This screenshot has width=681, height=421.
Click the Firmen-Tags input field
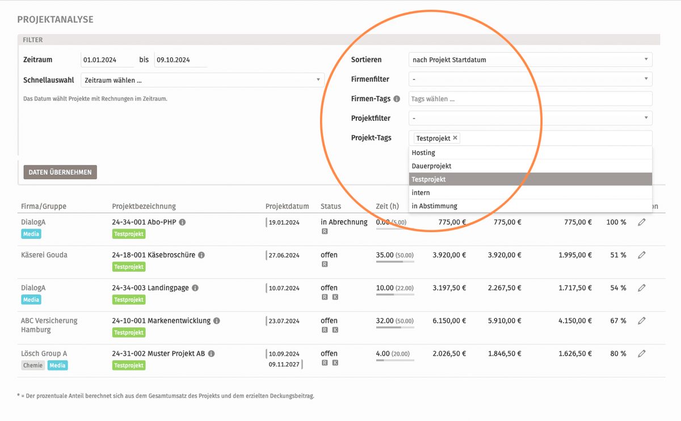530,99
